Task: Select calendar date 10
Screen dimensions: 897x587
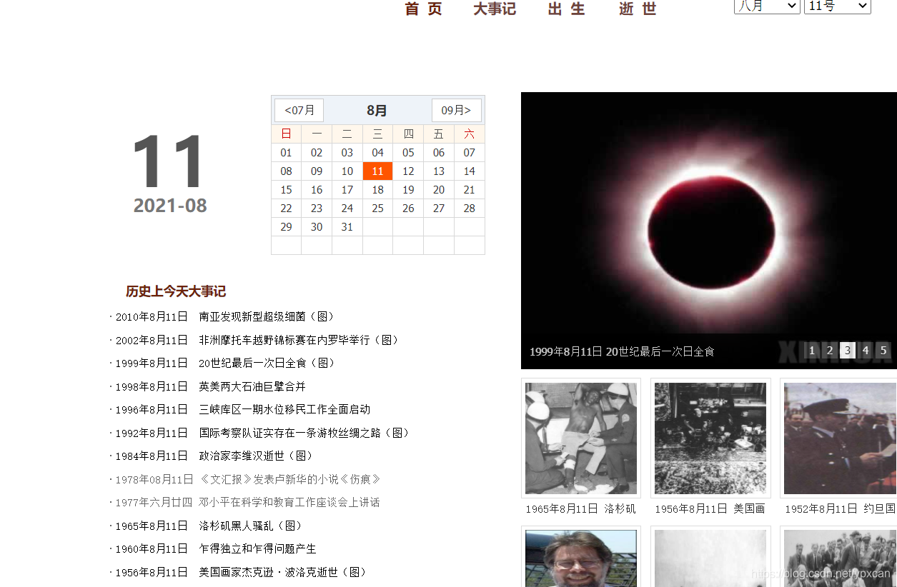Action: 347,171
